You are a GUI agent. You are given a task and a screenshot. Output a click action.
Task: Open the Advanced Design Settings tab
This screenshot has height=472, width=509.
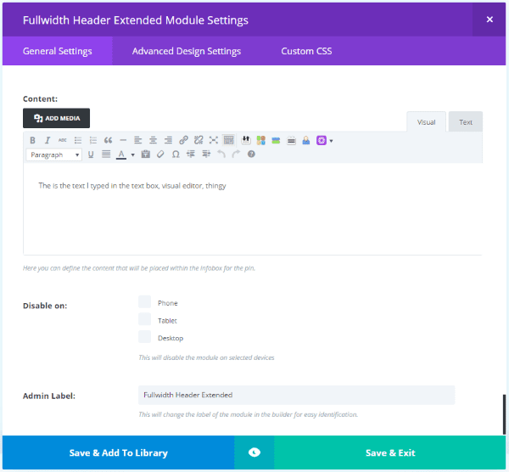click(x=187, y=51)
